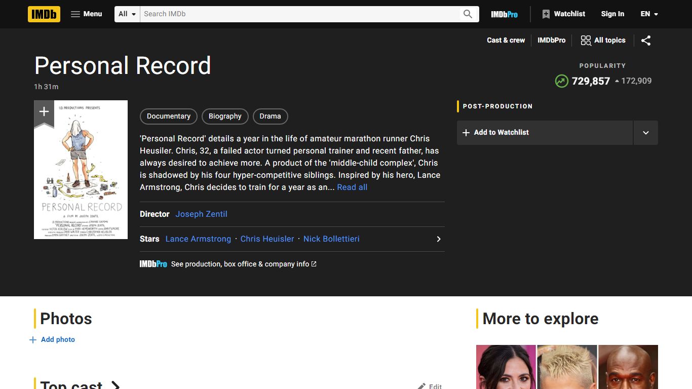
Task: Click the Sign In button
Action: click(612, 14)
